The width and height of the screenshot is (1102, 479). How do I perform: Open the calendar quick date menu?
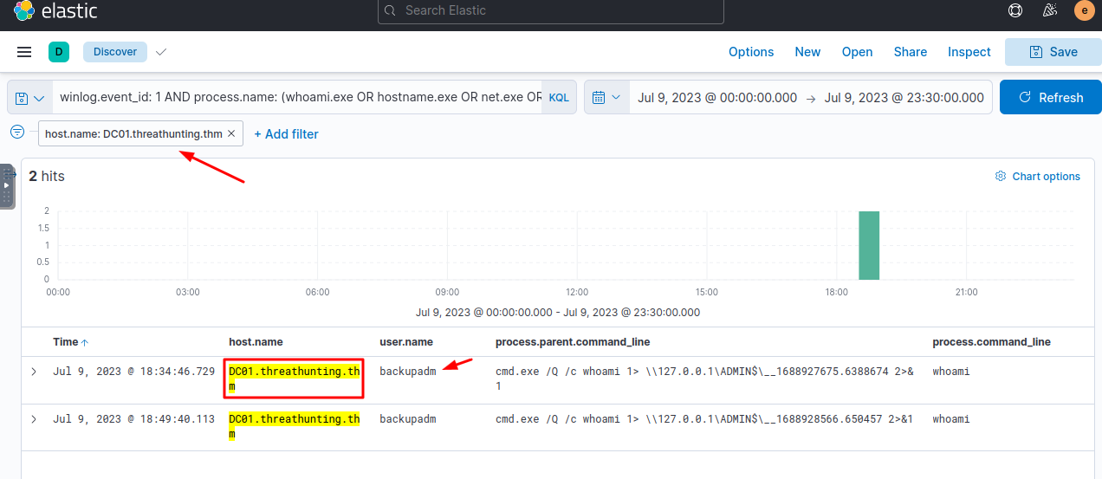606,97
